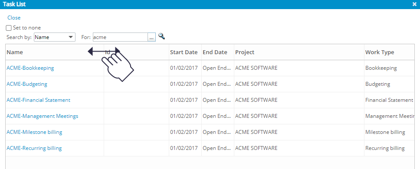Click the Id column header
This screenshot has height=169, width=420.
click(108, 52)
